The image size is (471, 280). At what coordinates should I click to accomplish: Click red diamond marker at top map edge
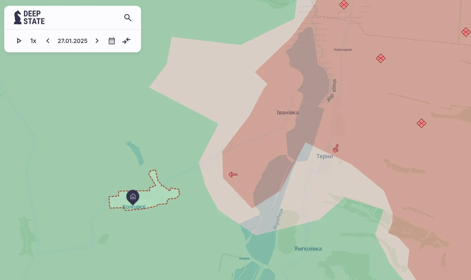click(344, 5)
